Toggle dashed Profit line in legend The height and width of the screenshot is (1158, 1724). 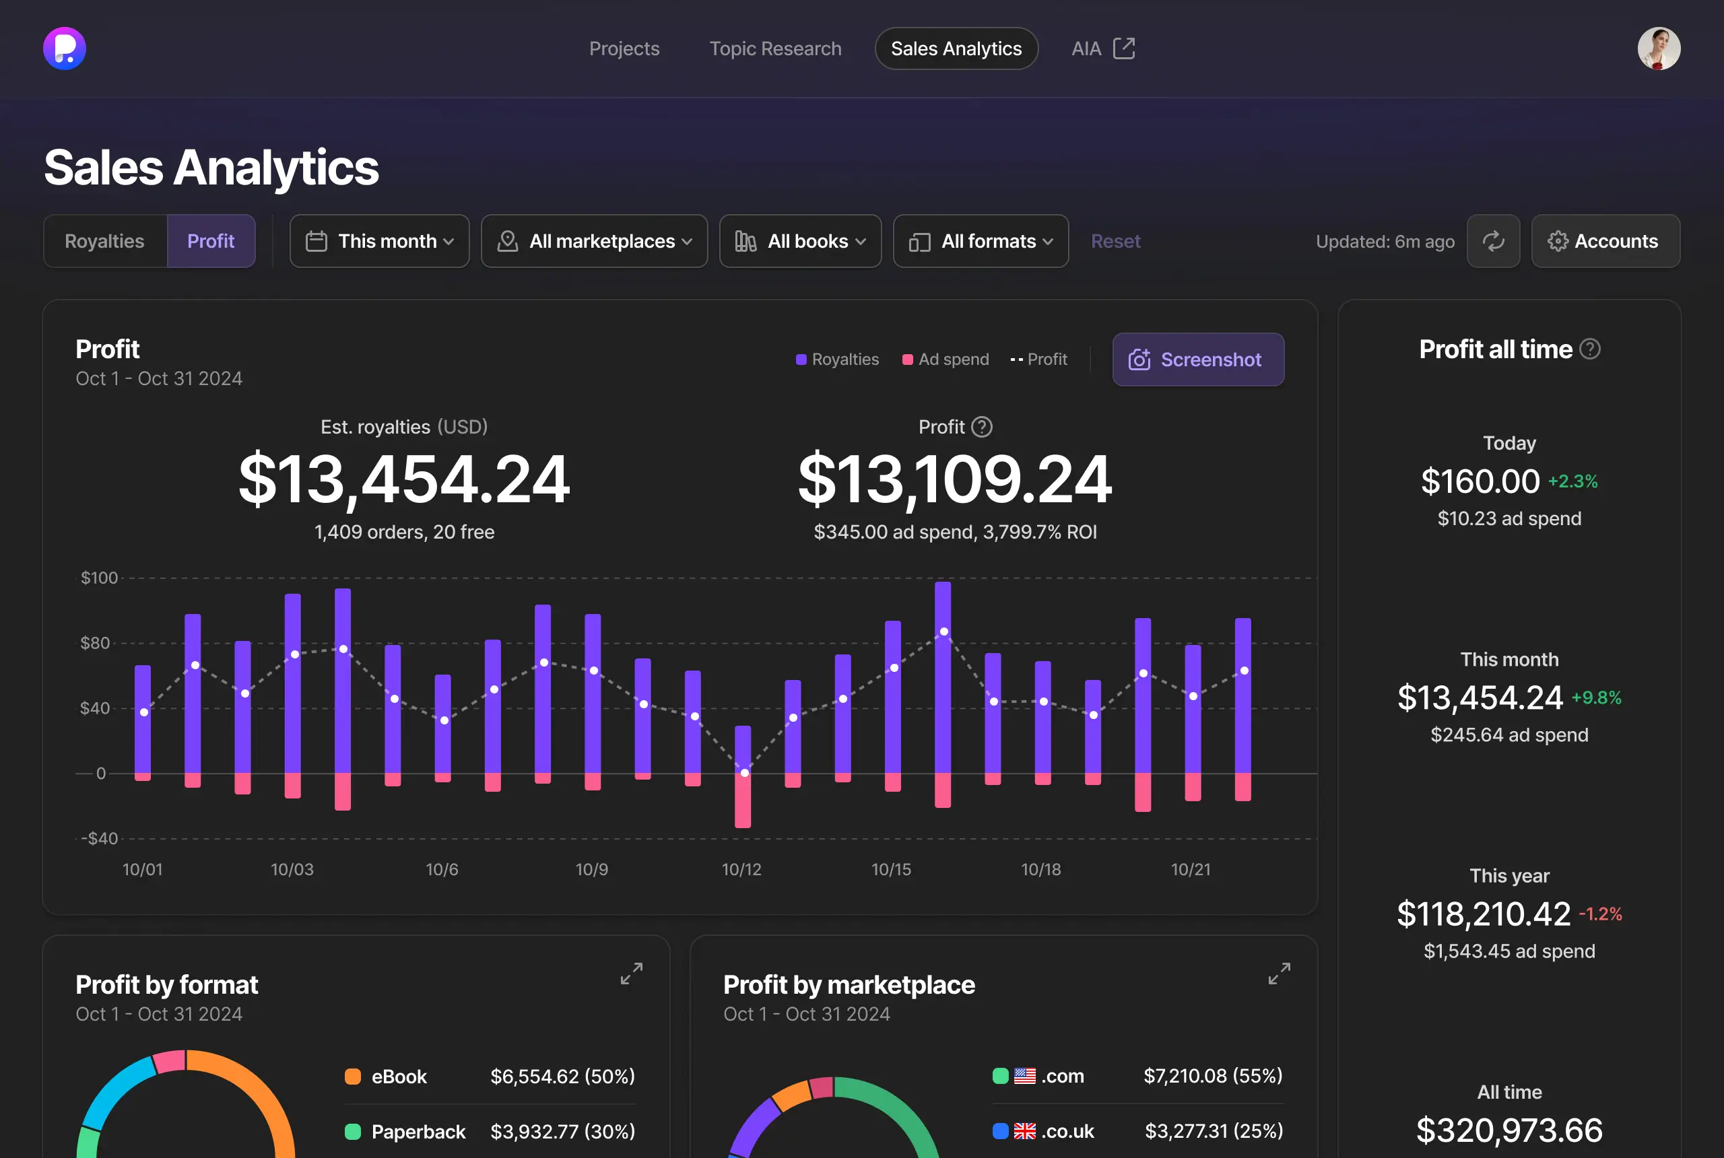point(1038,359)
